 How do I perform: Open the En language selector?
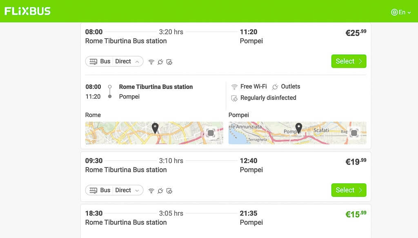point(401,12)
